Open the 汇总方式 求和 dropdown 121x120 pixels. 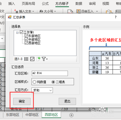pos(42,90)
